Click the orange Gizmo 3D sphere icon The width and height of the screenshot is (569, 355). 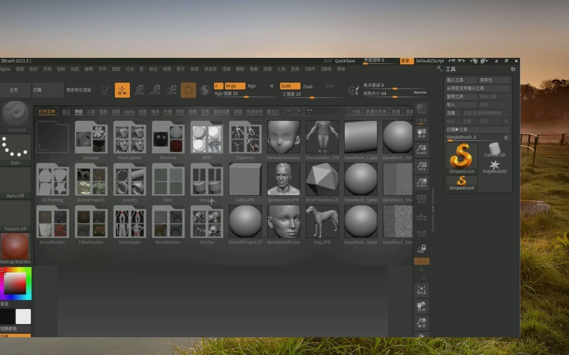point(188,90)
